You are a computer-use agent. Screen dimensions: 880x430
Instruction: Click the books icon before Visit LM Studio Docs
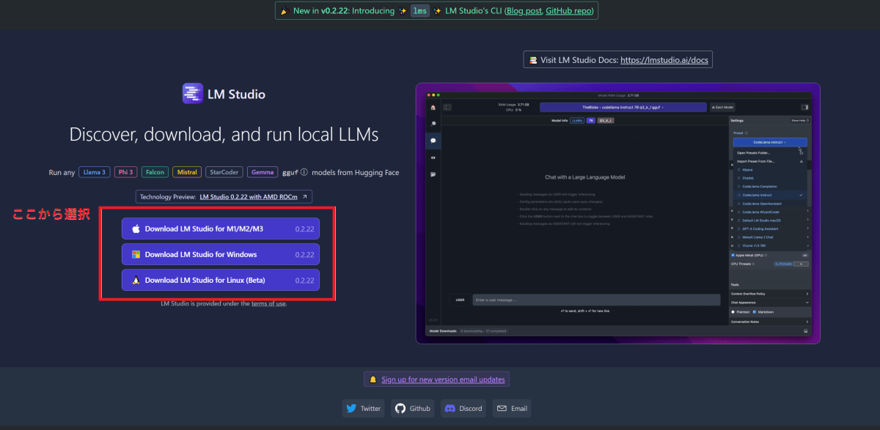[533, 60]
